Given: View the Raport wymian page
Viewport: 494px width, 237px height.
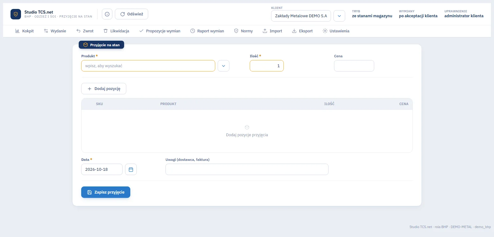Looking at the screenshot, I should pos(207,31).
